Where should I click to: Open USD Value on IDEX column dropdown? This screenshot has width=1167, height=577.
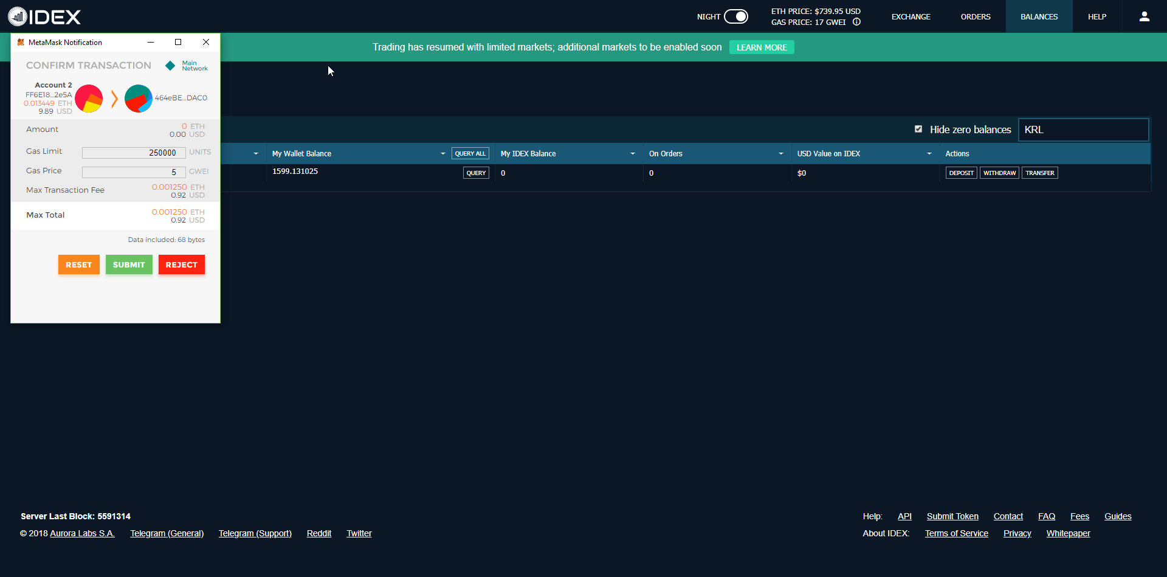(x=929, y=154)
